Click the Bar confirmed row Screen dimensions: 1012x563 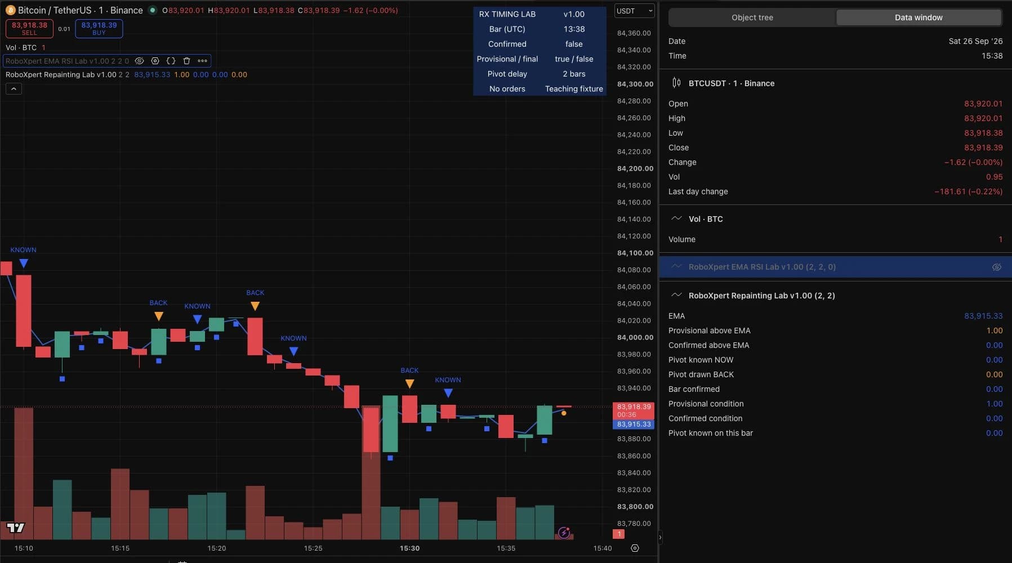pyautogui.click(x=835, y=389)
